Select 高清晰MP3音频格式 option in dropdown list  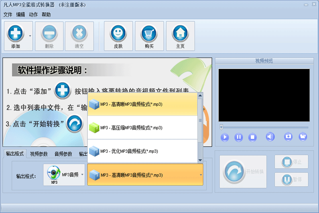(142, 104)
